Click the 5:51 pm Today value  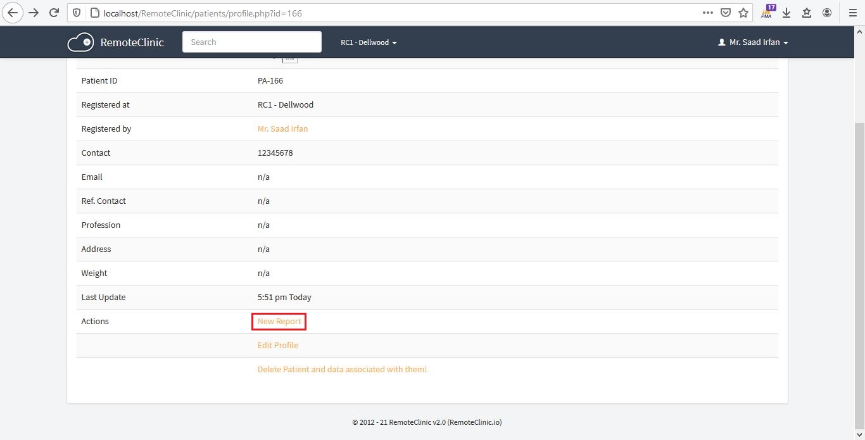pyautogui.click(x=284, y=298)
